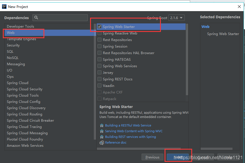Click the disabled Ratpack entry
245x163 pixels.
(141, 99)
